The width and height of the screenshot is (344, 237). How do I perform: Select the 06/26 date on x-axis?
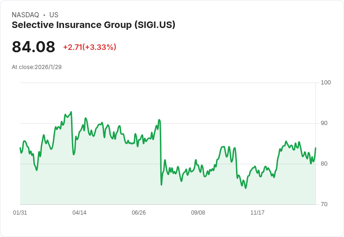pyautogui.click(x=139, y=213)
